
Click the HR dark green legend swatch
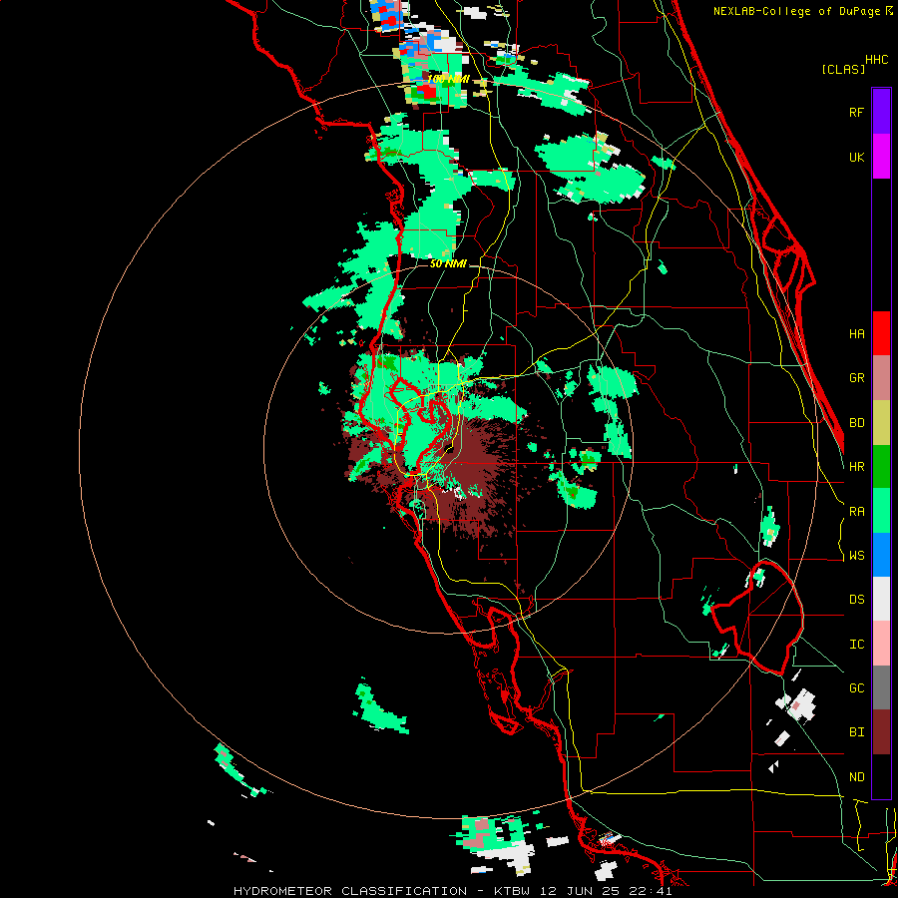point(881,467)
